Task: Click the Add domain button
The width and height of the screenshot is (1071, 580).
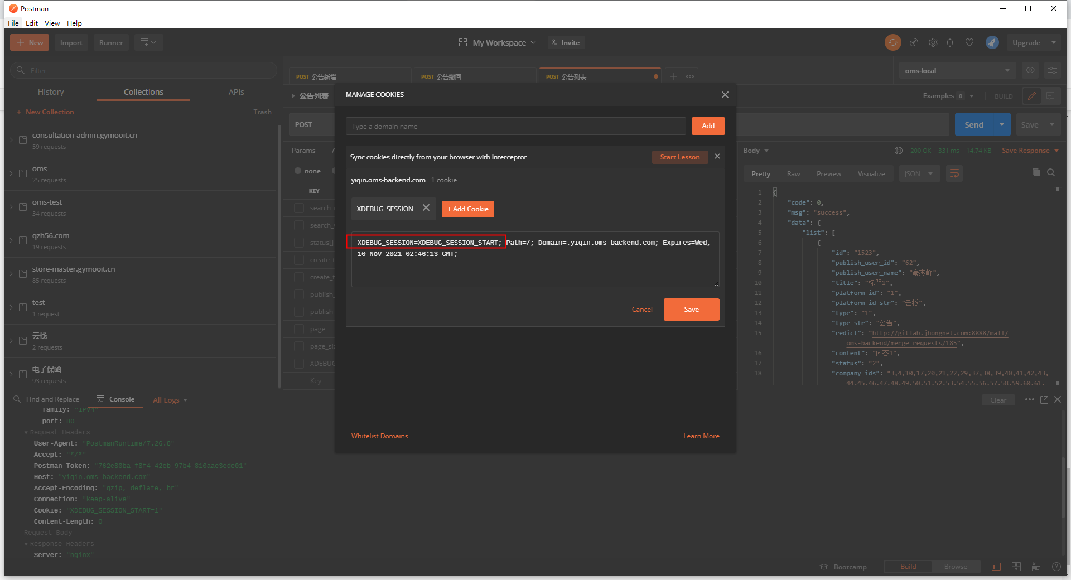Action: tap(708, 126)
